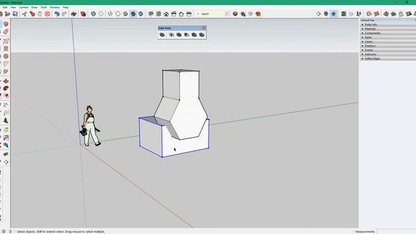416x234 pixels.
Task: Click the Paste clipboard icon
Action: tap(40, 14)
